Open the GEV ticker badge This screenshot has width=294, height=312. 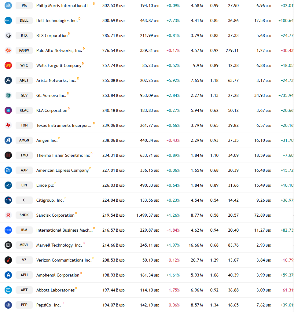tap(24, 95)
